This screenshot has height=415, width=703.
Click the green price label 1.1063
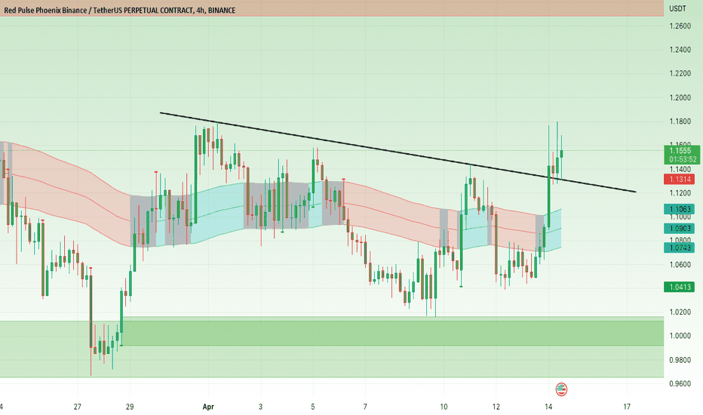coord(679,209)
